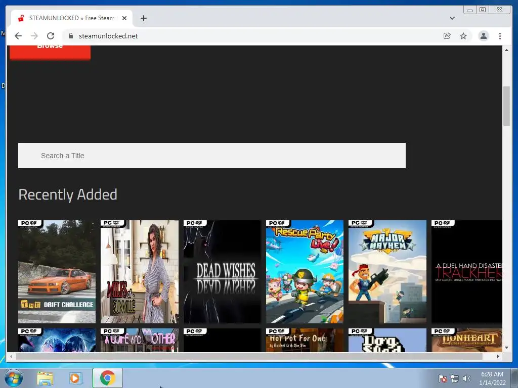518x388 pixels.
Task: Click the red Browse button
Action: click(50, 52)
